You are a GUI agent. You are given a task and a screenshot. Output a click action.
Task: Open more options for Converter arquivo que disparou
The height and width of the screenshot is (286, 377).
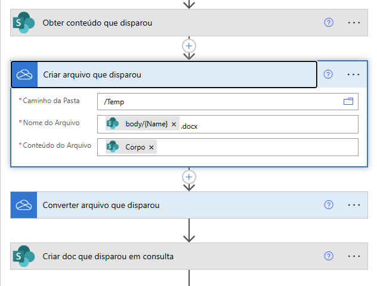(354, 205)
